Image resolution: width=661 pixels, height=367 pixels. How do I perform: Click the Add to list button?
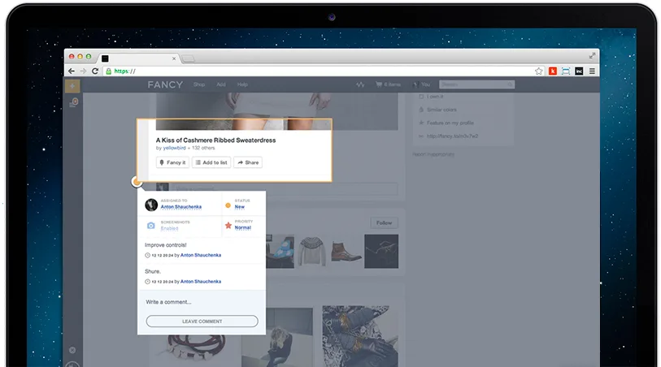click(211, 162)
